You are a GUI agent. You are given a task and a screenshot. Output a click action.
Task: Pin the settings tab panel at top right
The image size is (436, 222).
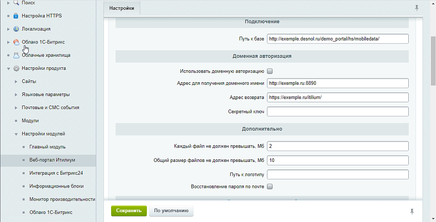click(x=416, y=8)
